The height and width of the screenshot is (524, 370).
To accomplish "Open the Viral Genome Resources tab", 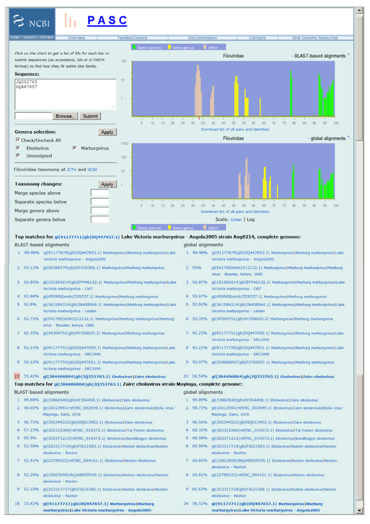I will coord(315,38).
